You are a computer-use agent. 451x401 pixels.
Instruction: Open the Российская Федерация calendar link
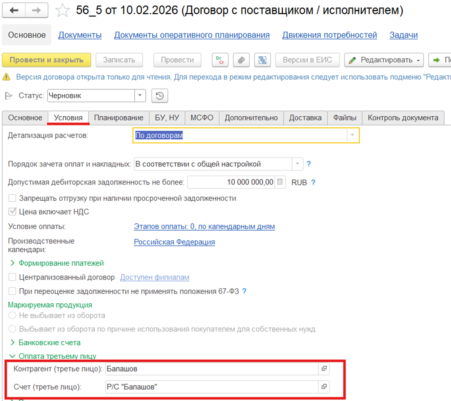pyautogui.click(x=174, y=242)
